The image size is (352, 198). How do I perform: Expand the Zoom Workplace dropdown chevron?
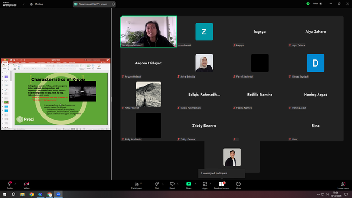tap(23, 4)
